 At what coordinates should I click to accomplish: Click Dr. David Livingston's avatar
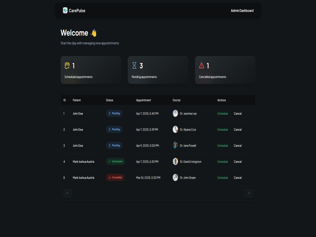(175, 161)
